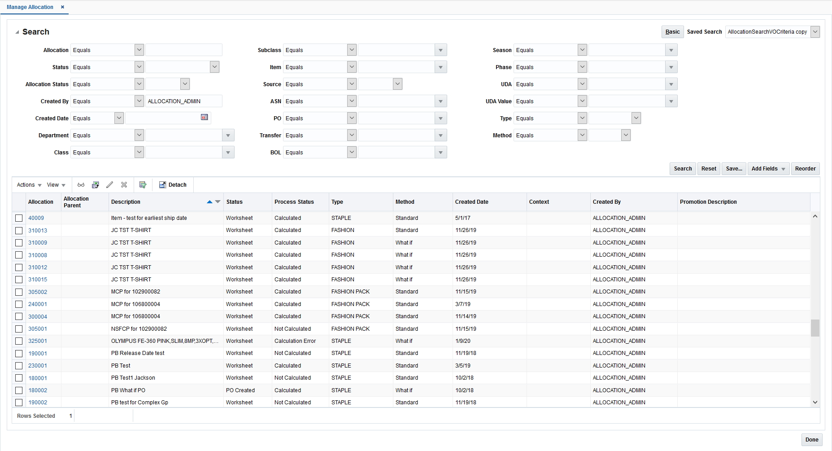
Task: Expand the Season value dropdown
Action: (x=671, y=50)
